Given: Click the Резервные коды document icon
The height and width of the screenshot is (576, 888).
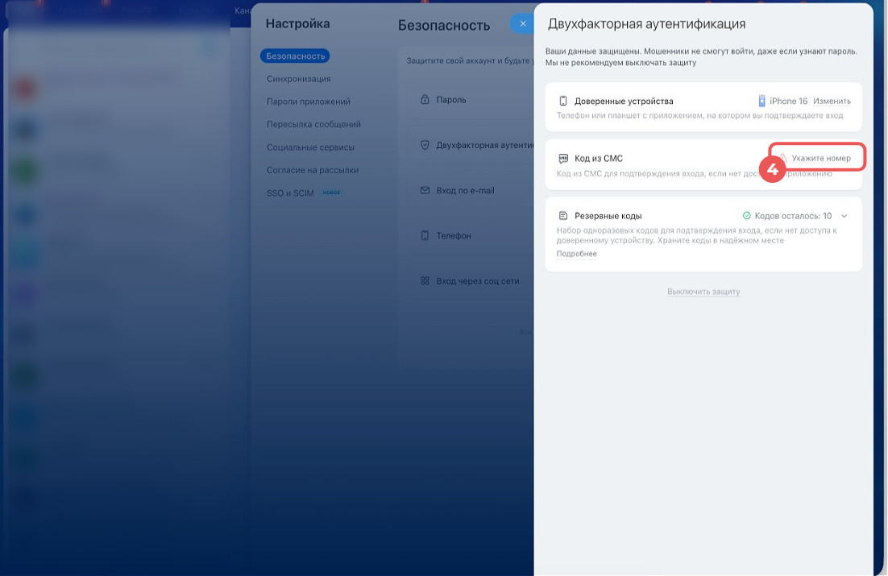Looking at the screenshot, I should 563,216.
